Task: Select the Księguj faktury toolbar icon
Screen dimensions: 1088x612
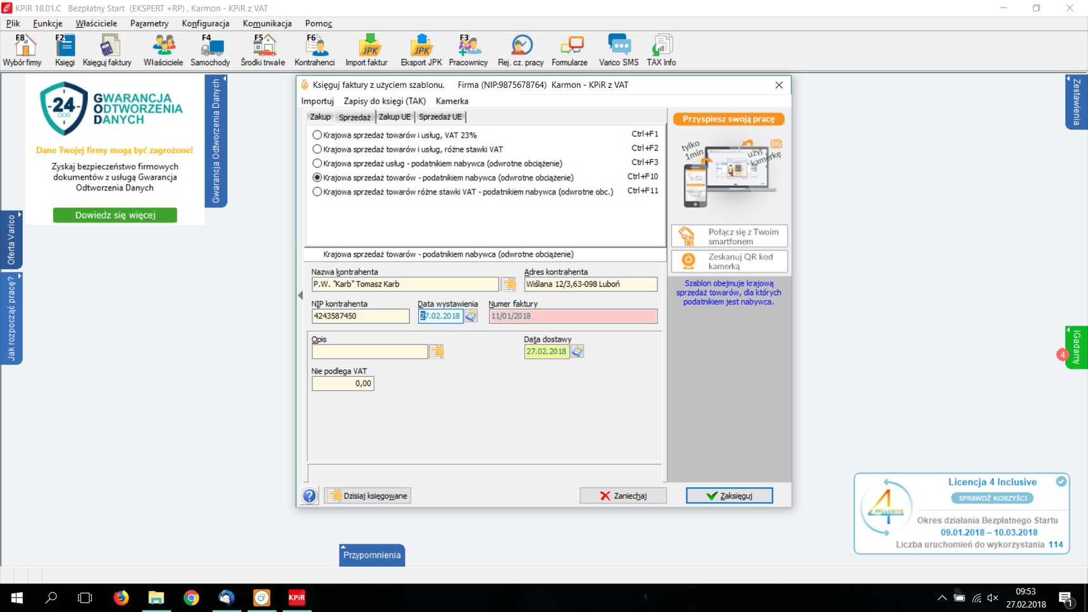Action: pyautogui.click(x=107, y=51)
